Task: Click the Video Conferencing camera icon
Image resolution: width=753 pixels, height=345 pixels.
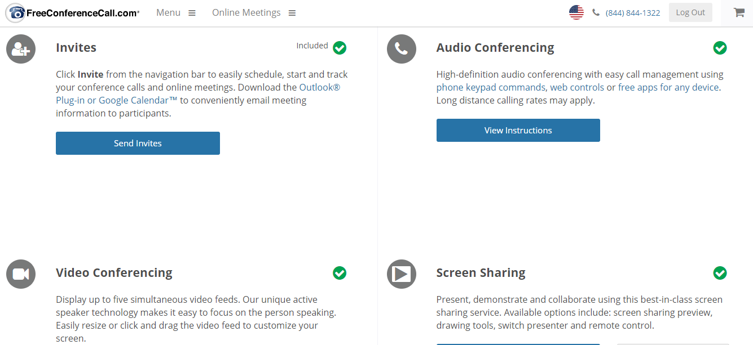Action: point(21,274)
